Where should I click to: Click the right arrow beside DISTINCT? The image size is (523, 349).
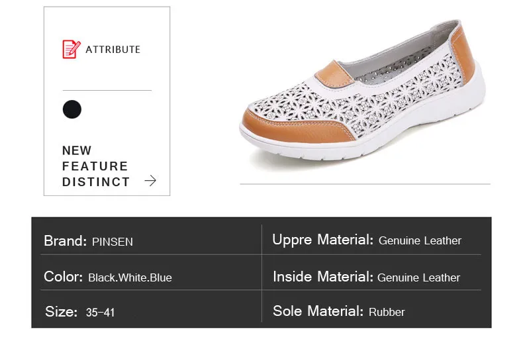(150, 181)
